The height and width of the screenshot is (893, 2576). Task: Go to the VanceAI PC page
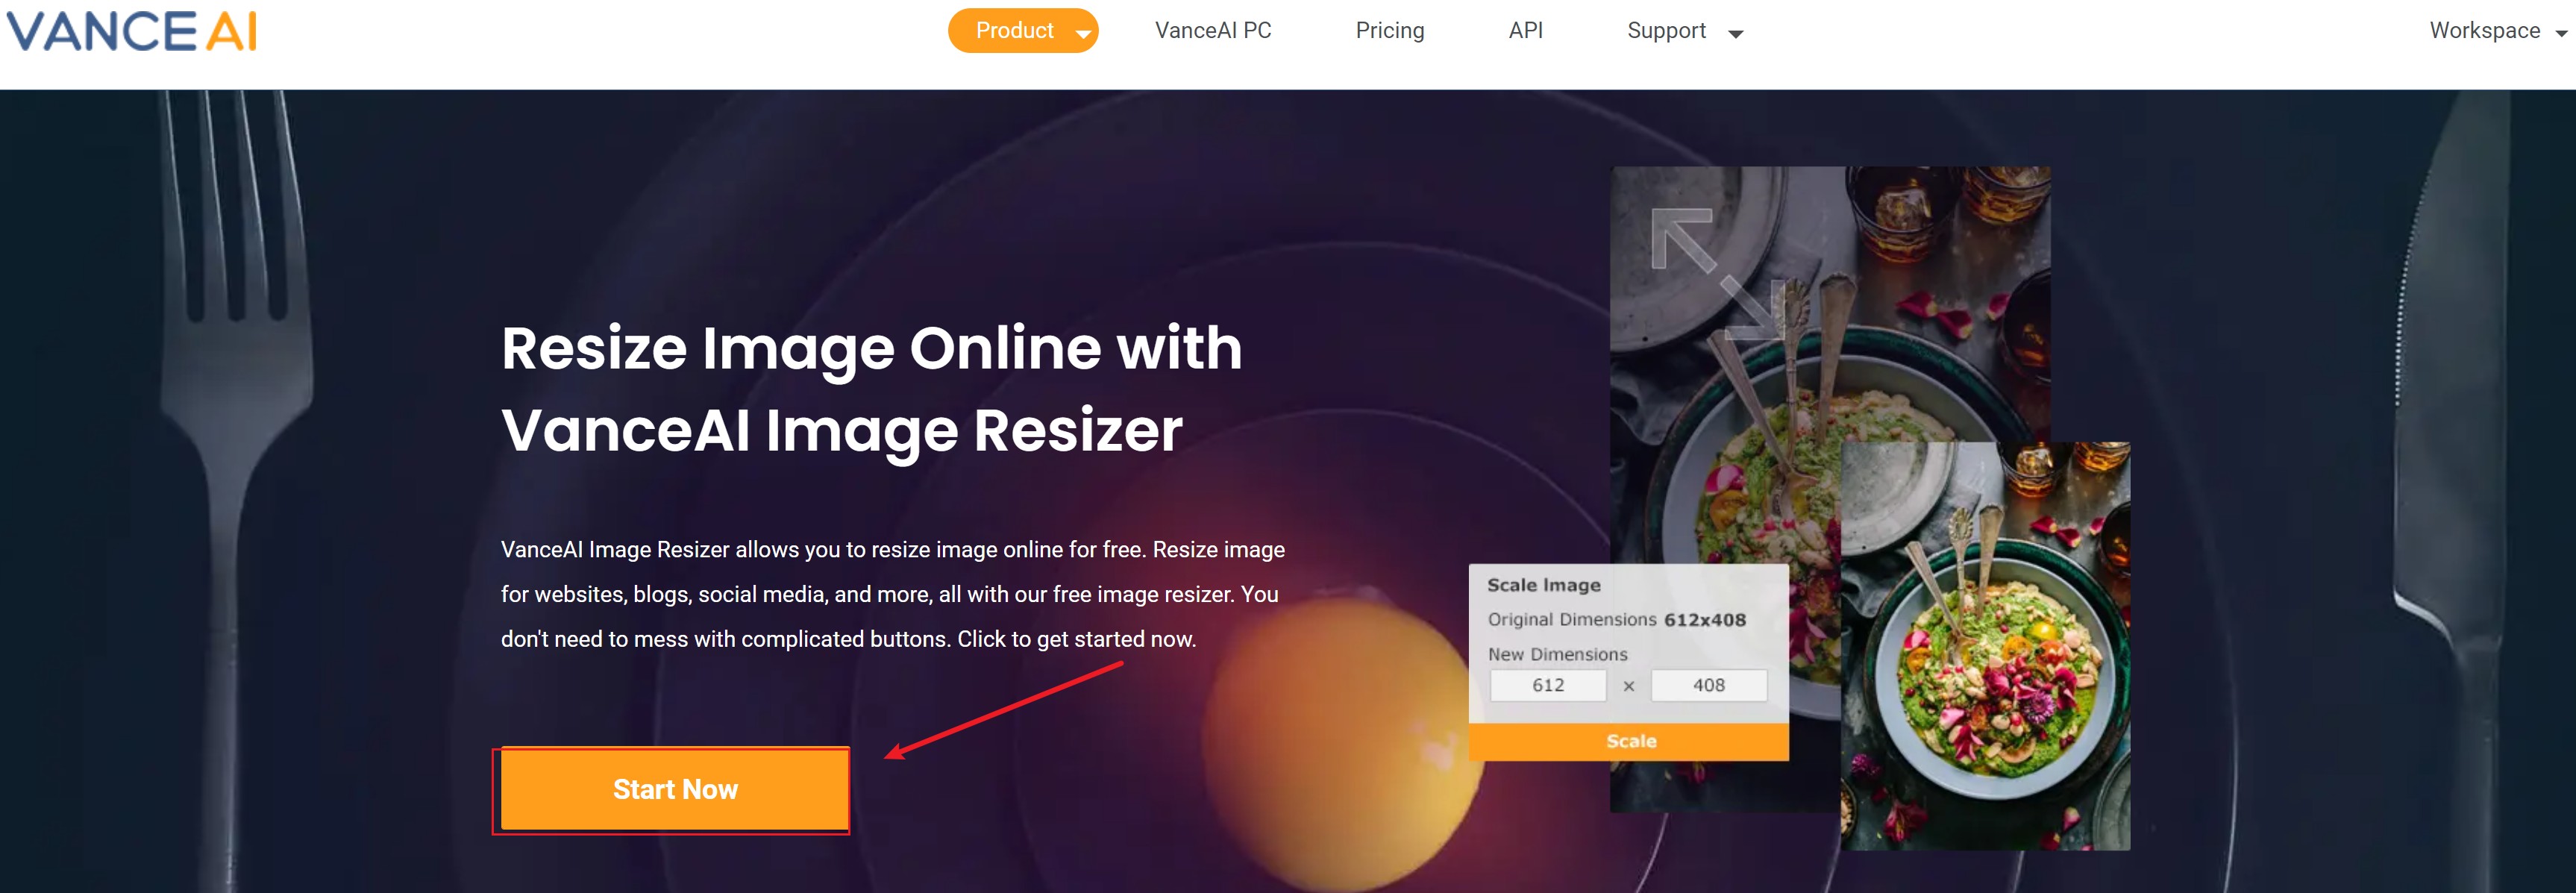[x=1212, y=31]
